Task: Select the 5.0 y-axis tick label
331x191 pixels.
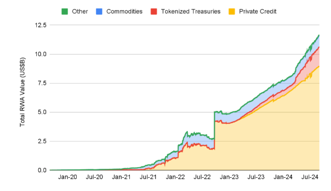Action: click(42, 112)
